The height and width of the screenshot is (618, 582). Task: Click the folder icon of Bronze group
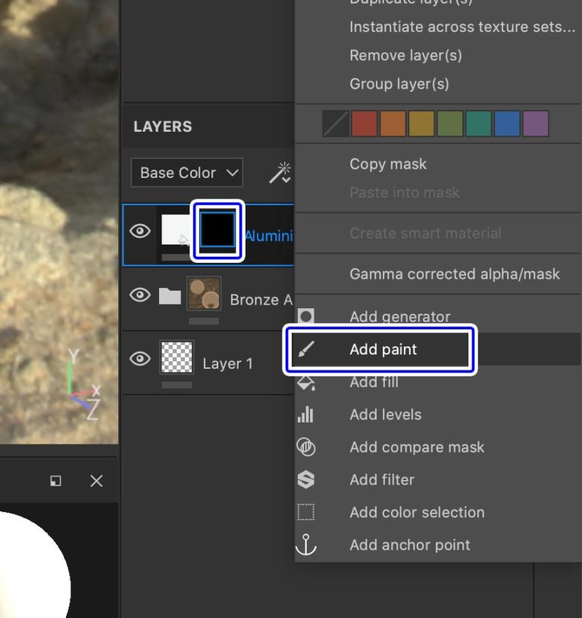(x=170, y=296)
